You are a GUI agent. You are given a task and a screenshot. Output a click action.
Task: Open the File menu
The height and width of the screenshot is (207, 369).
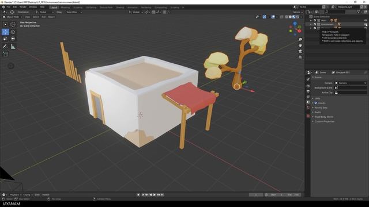coord(9,7)
